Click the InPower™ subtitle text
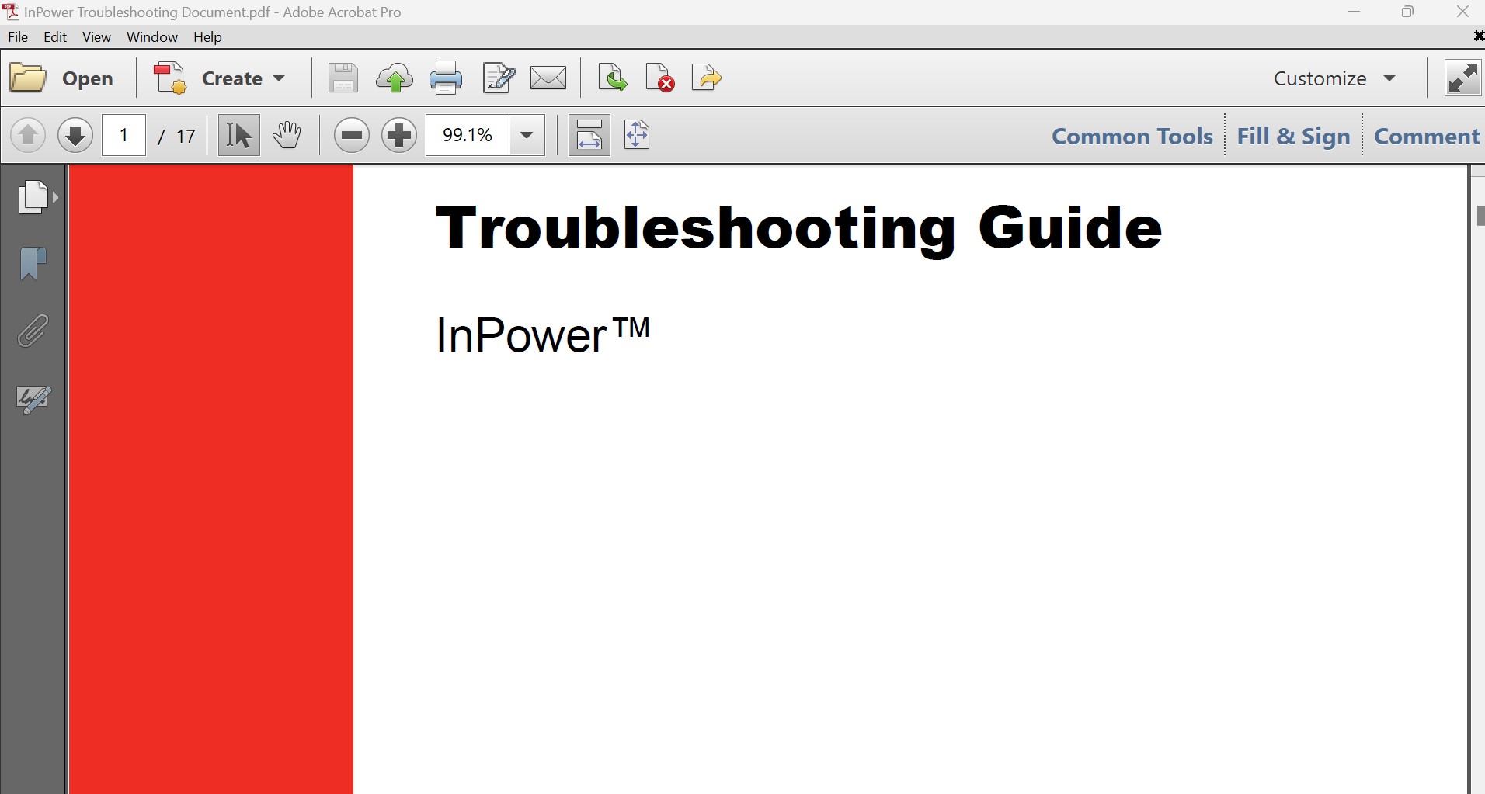1485x794 pixels. click(x=543, y=335)
